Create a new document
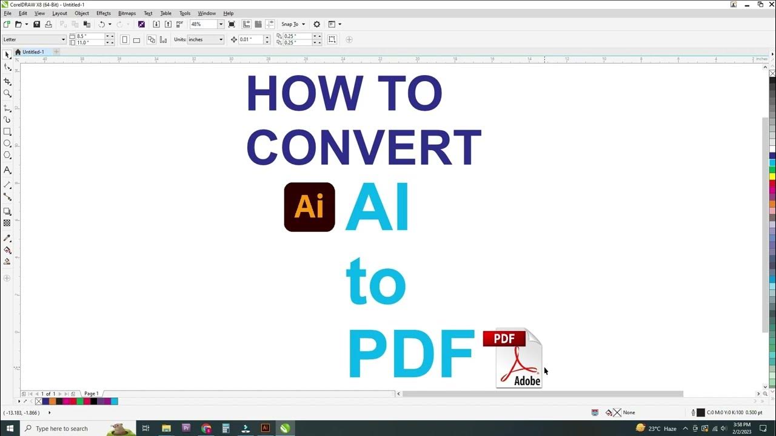The height and width of the screenshot is (436, 776). point(7,24)
